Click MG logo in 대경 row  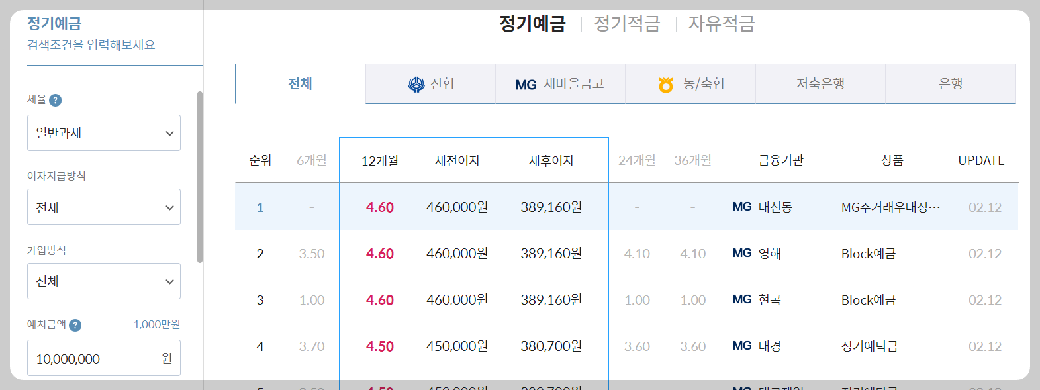[x=742, y=346]
